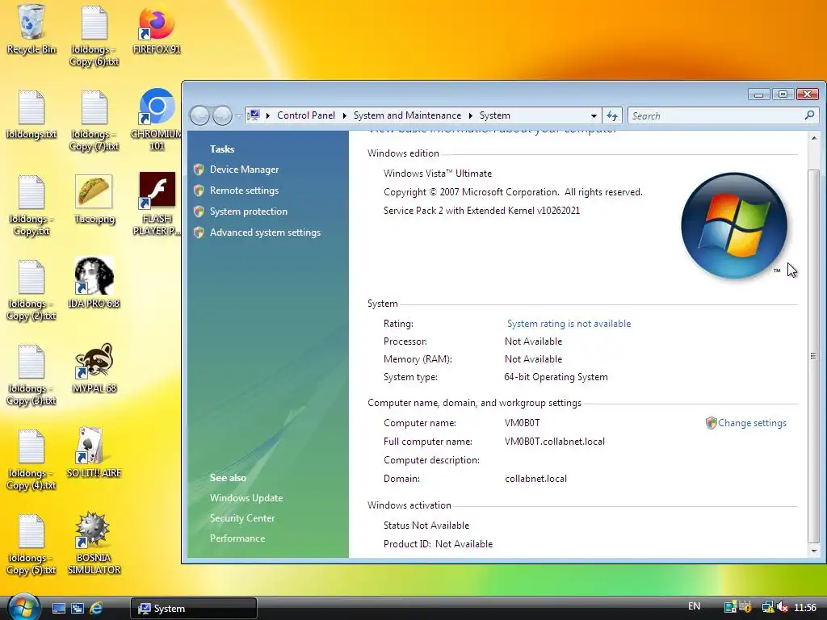Launch Internet Explorer from quick launch
The height and width of the screenshot is (620, 827).
(x=96, y=609)
